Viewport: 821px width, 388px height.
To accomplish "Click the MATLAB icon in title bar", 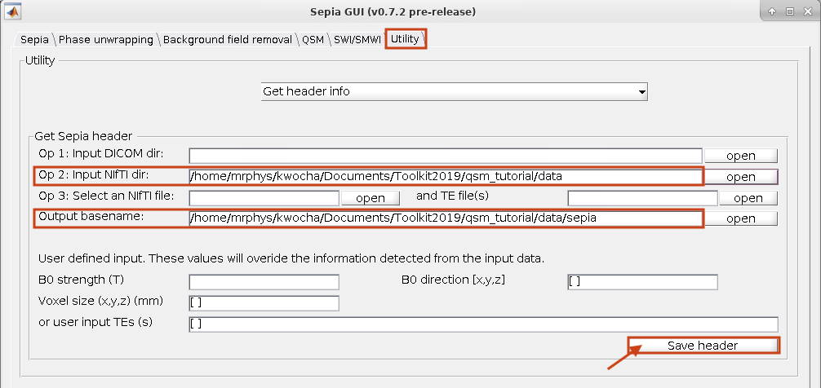I will [11, 11].
